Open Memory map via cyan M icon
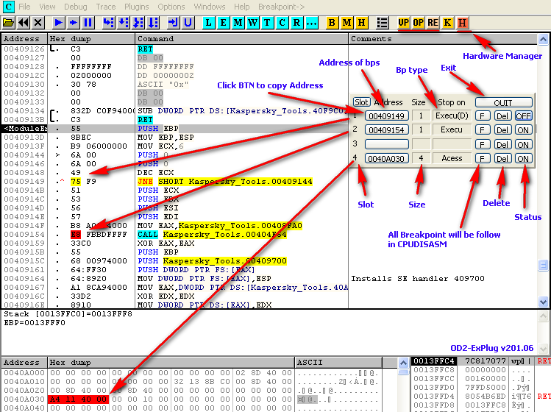 click(x=238, y=23)
